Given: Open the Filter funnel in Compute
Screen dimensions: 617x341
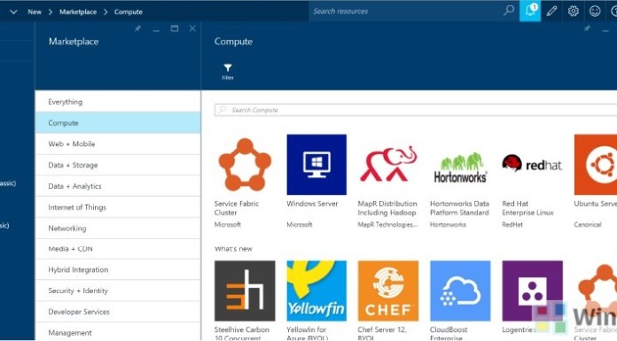Looking at the screenshot, I should (x=228, y=72).
